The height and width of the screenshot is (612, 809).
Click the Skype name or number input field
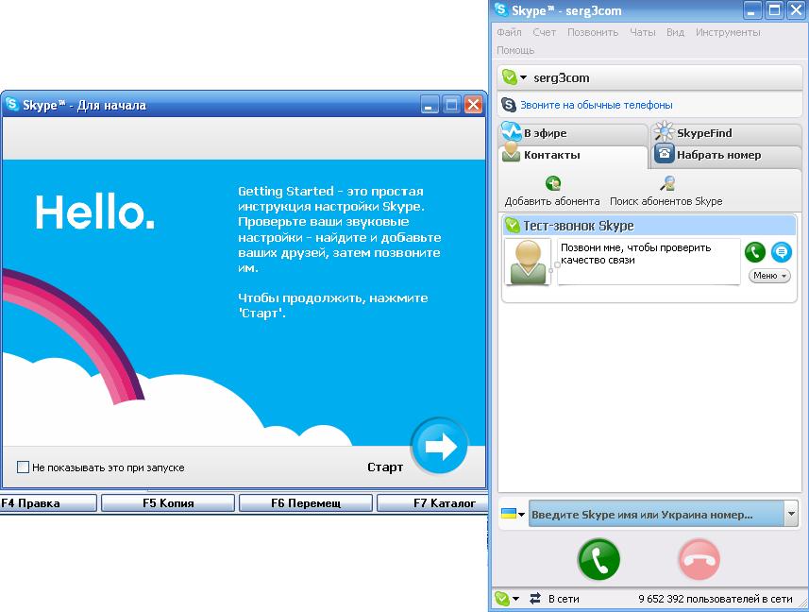click(x=657, y=514)
